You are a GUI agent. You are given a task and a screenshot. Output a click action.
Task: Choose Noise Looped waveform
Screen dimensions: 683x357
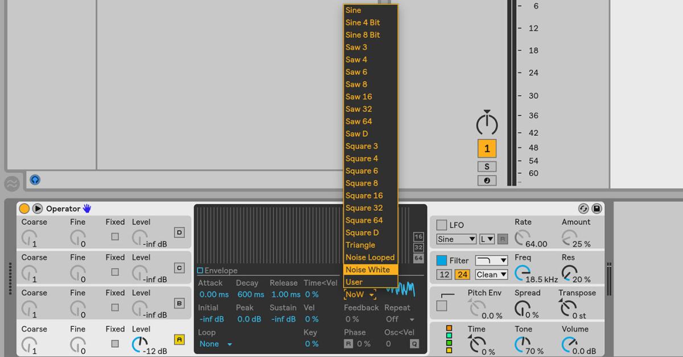(x=371, y=258)
